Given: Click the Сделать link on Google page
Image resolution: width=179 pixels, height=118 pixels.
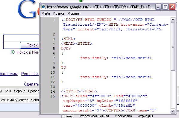Looking at the screenshot, I should click(x=31, y=84).
